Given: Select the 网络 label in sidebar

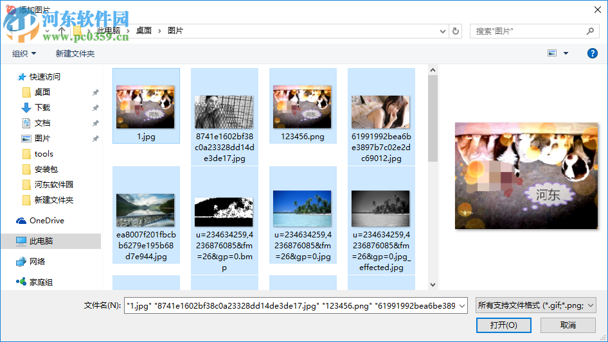Looking at the screenshot, I should 37,261.
